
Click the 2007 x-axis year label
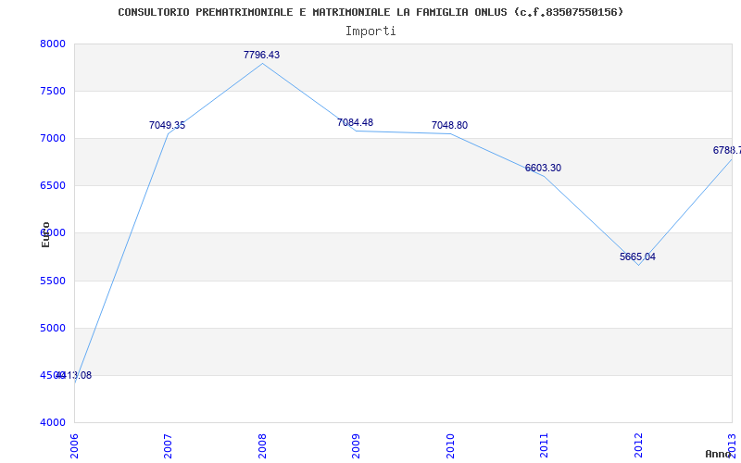coord(168,445)
